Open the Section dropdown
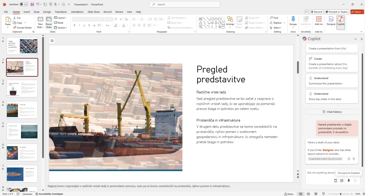Image resolution: width=365 pixels, height=196 pixels. point(60,28)
